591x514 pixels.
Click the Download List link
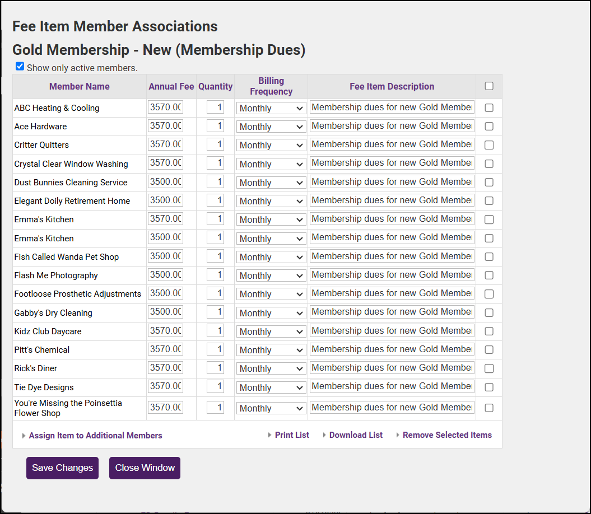tap(356, 435)
